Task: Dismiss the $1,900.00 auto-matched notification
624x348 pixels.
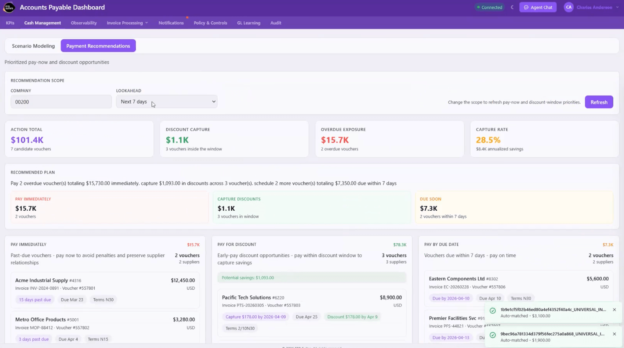Action: coord(614,334)
